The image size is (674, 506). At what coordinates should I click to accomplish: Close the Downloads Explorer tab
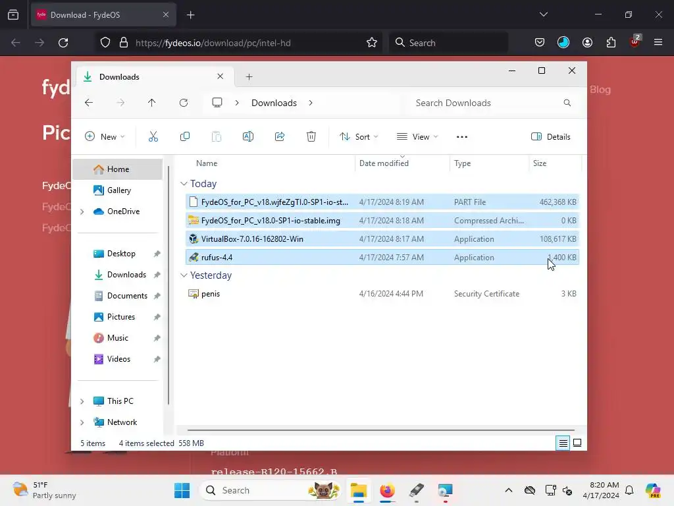pyautogui.click(x=220, y=76)
